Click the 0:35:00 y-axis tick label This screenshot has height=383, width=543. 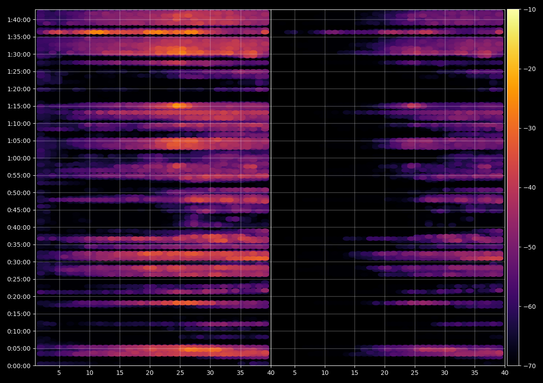pos(18,245)
